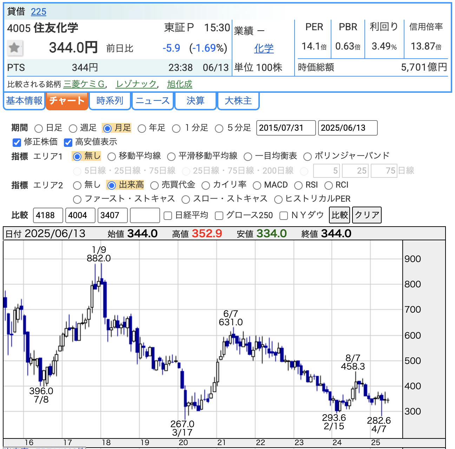Screen dimensions: 455x449
Task: Edit the end date field 2025/06/13
Action: 348,128
